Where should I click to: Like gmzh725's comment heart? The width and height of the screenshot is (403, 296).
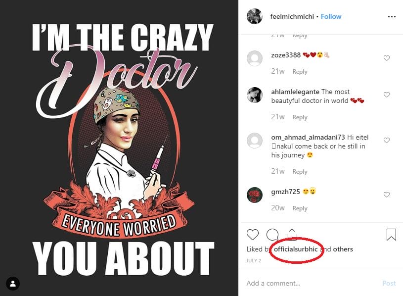tap(387, 195)
